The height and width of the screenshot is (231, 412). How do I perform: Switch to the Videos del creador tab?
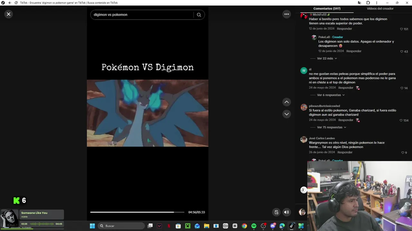coord(380,9)
